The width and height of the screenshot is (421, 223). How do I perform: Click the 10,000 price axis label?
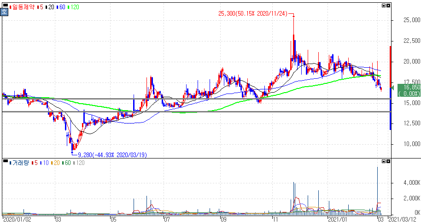tap(412, 144)
